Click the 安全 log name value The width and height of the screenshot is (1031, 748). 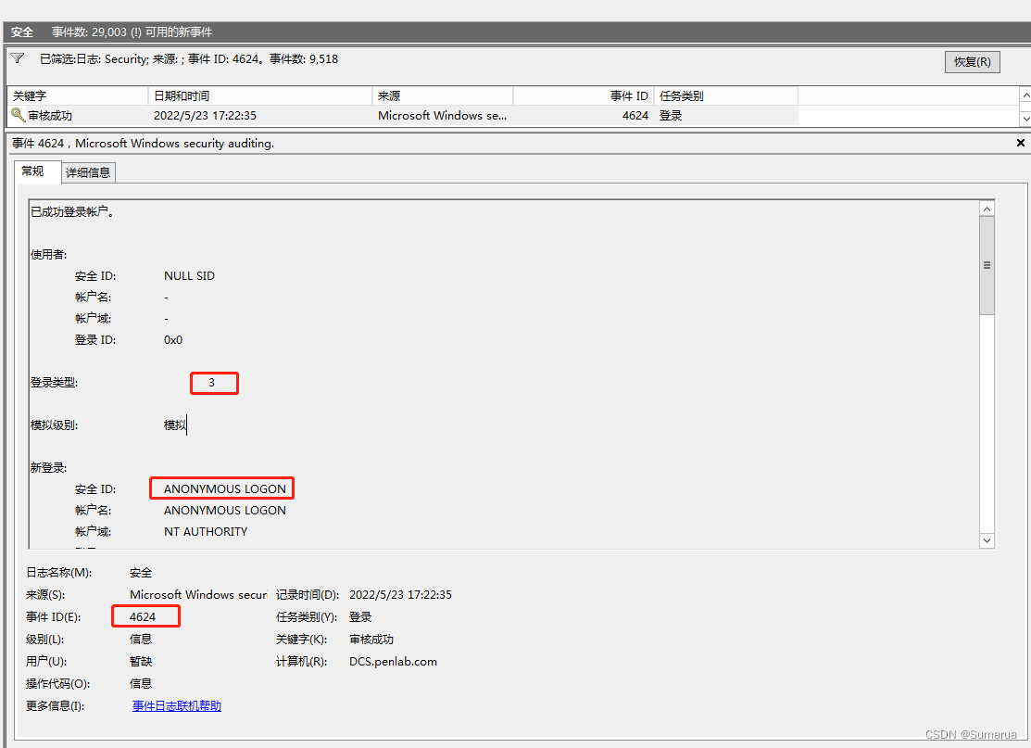141,572
